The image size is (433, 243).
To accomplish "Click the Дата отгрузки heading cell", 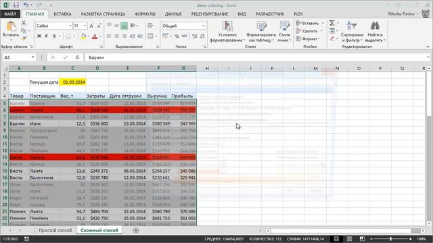I will (128, 96).
